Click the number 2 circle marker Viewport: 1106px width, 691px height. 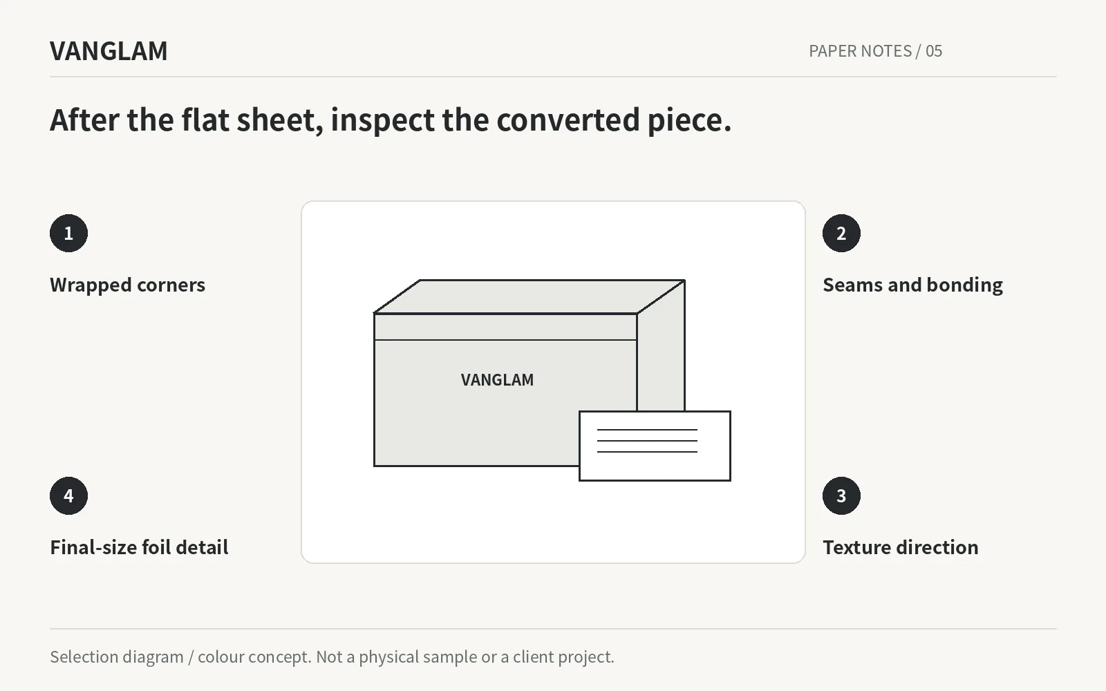(x=841, y=234)
